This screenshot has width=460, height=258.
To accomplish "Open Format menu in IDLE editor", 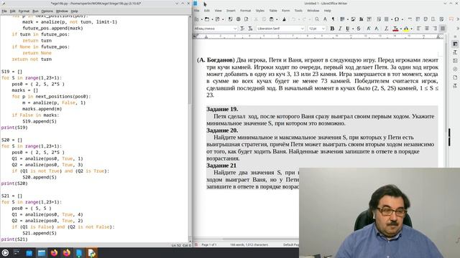I will pos(24,11).
